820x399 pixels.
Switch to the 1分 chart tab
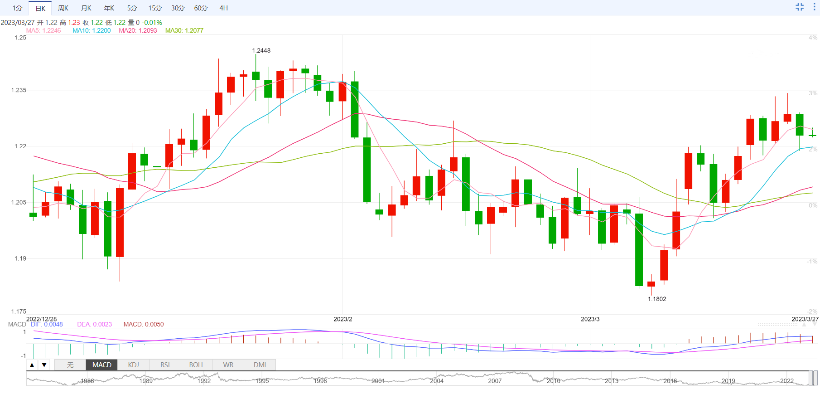(17, 8)
